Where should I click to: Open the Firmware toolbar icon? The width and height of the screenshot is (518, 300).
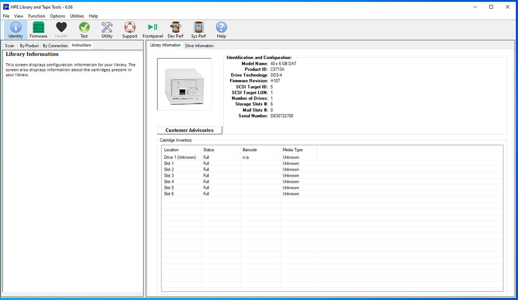tap(38, 30)
